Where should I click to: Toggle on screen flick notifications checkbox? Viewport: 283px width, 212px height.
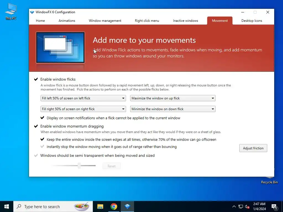coord(42,118)
